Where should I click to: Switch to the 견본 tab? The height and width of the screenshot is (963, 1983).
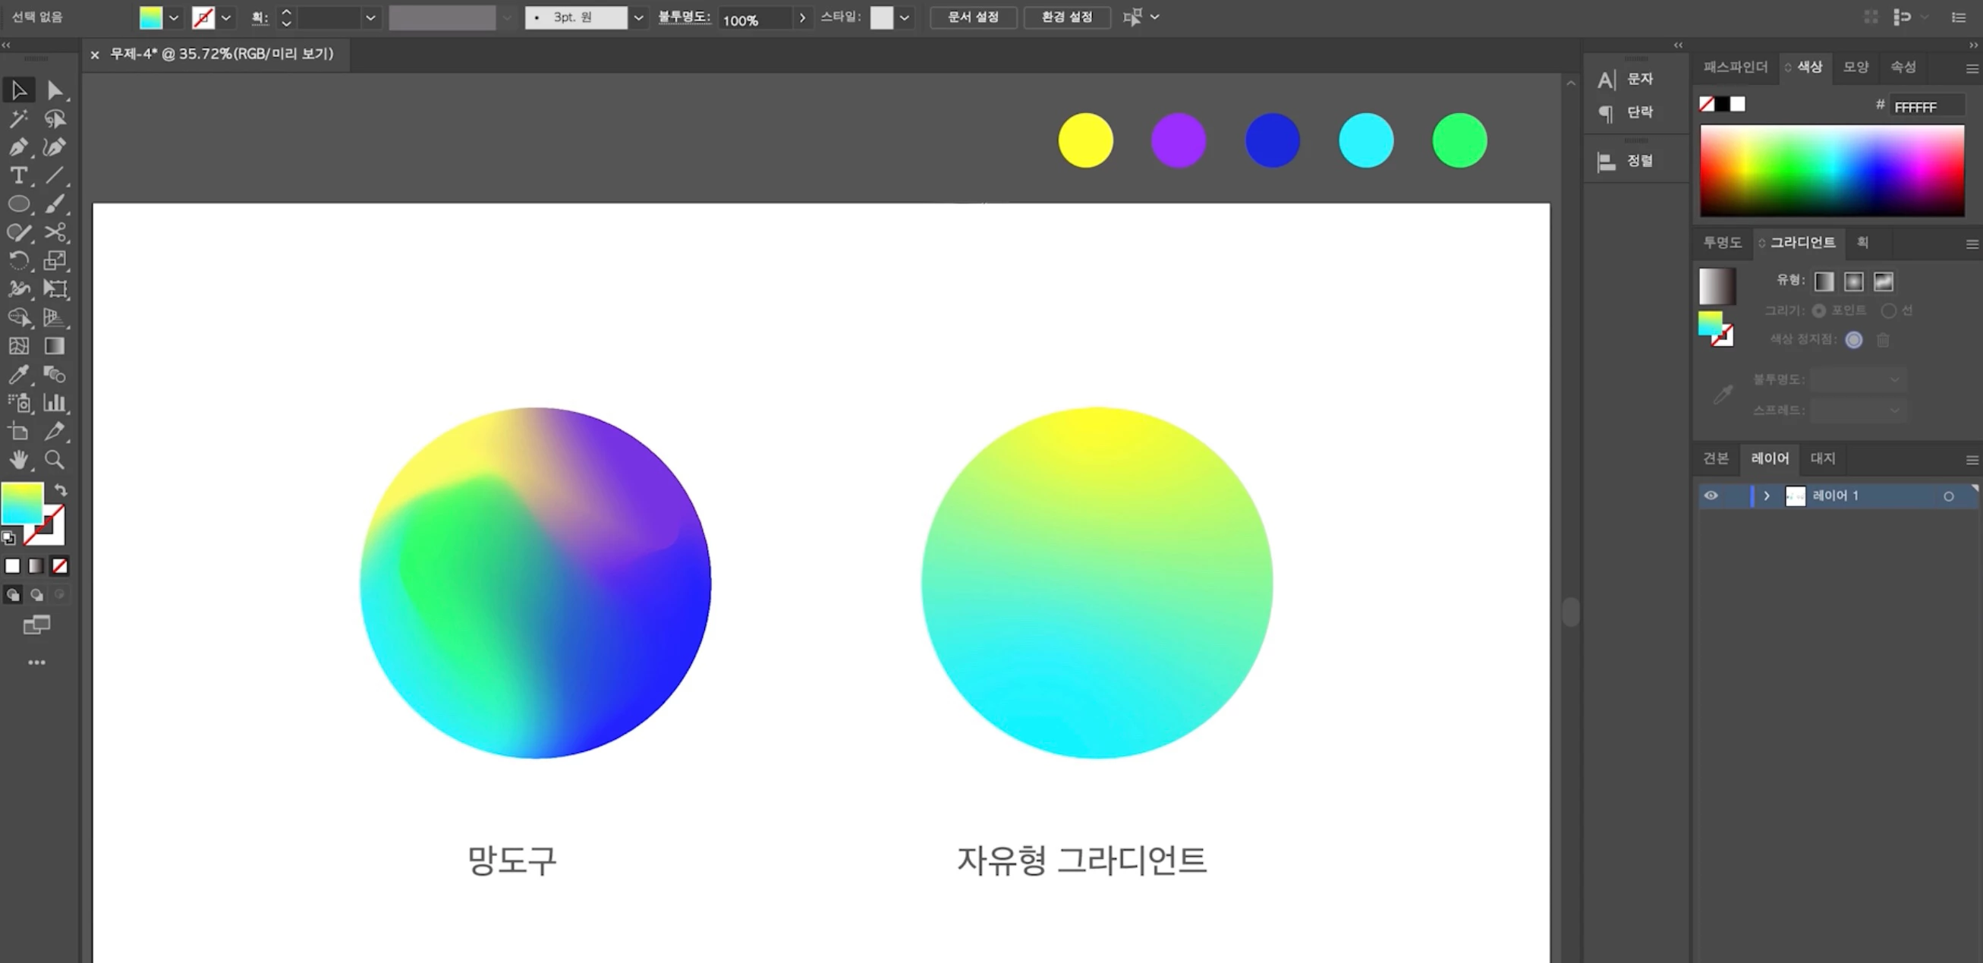(1715, 459)
